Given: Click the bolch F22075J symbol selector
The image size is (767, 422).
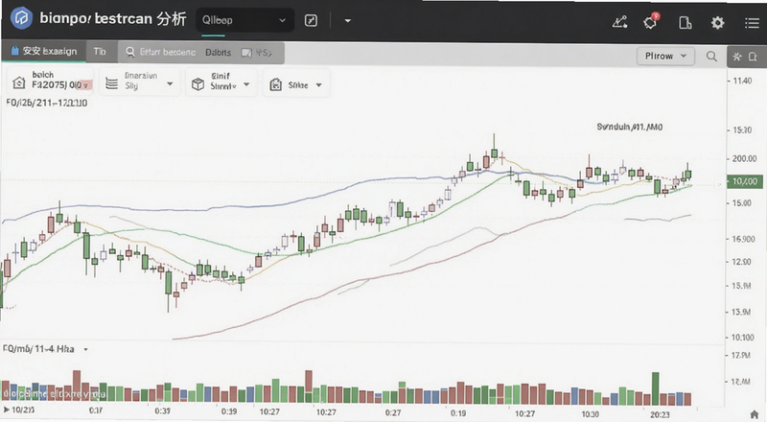Looking at the screenshot, I should coord(51,81).
